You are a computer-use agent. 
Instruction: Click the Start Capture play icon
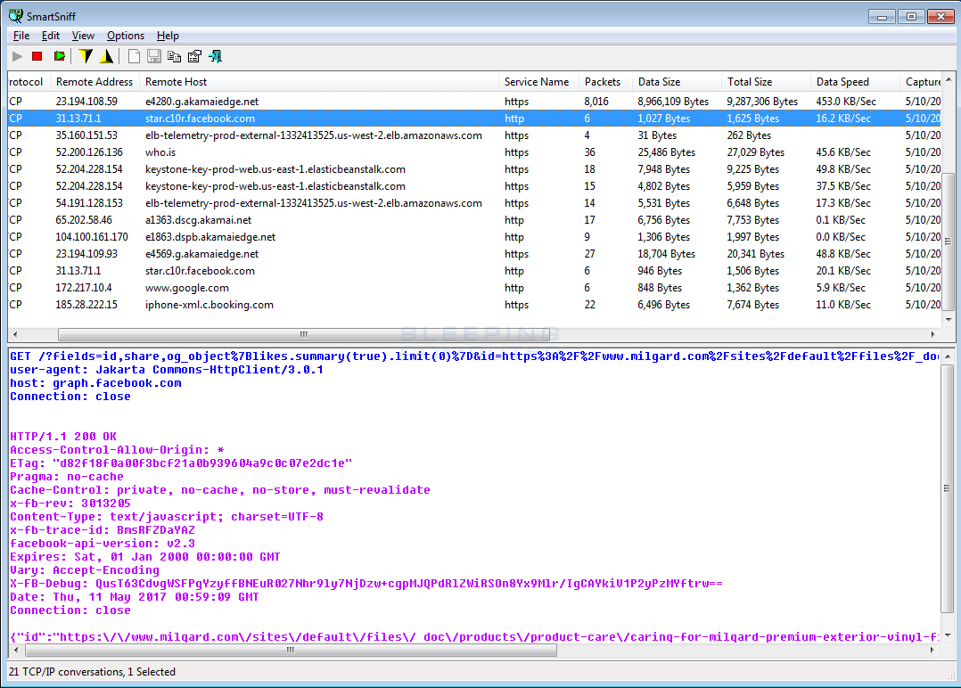pos(18,56)
